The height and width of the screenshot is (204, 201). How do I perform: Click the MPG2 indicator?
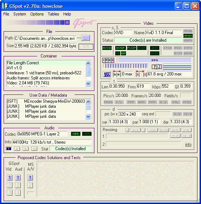coord(188,31)
